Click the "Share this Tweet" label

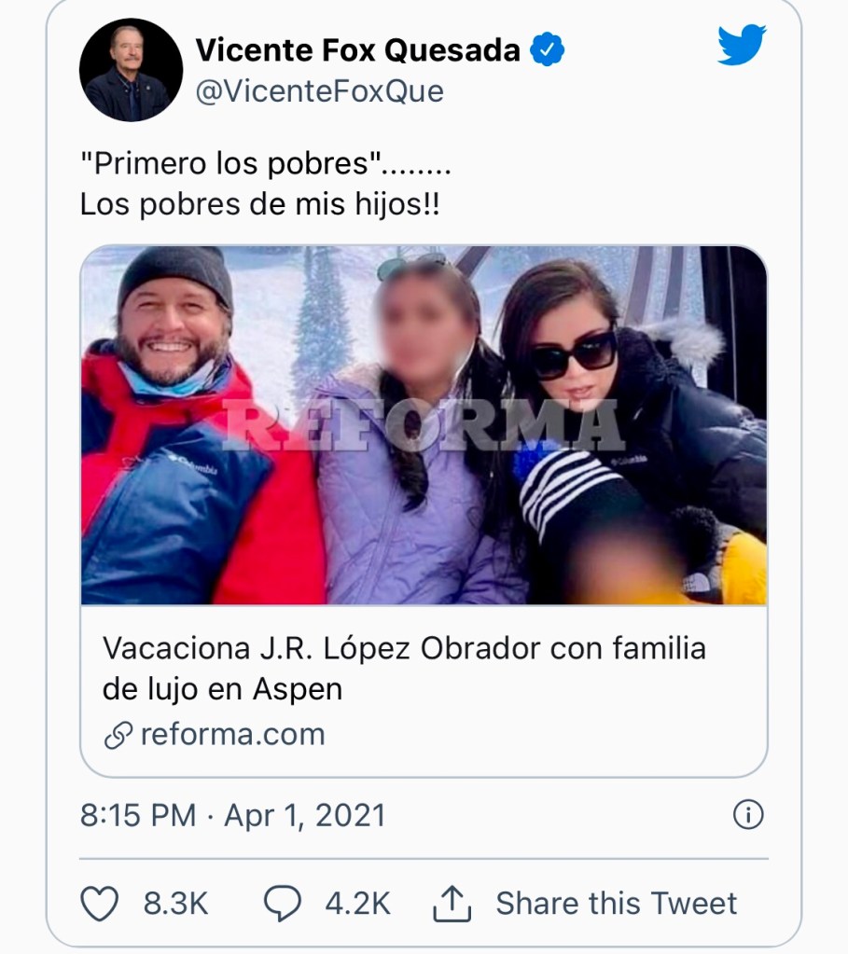[616, 903]
